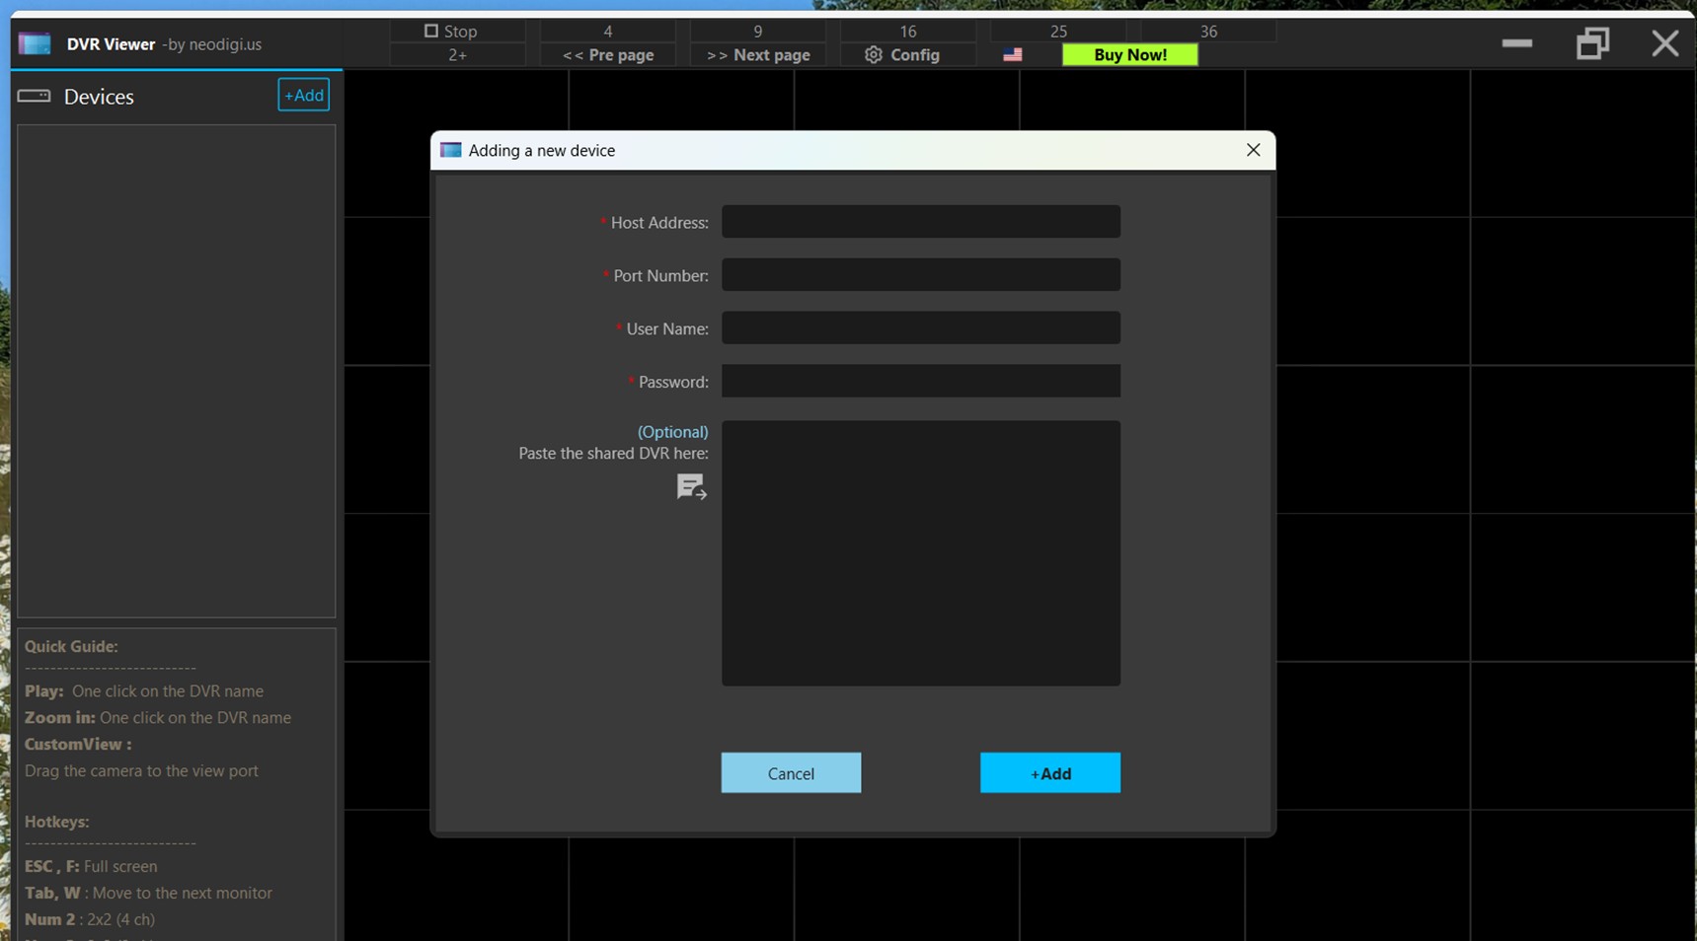Click the paste shared DVR icon
The image size is (1697, 941).
pyautogui.click(x=691, y=486)
